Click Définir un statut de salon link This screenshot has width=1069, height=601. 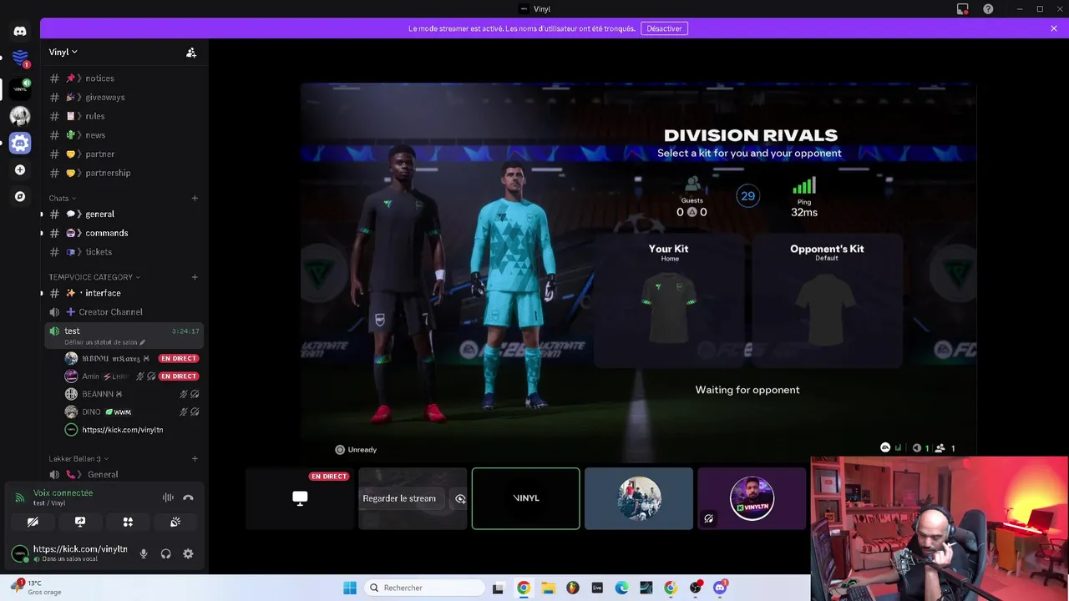(x=105, y=342)
